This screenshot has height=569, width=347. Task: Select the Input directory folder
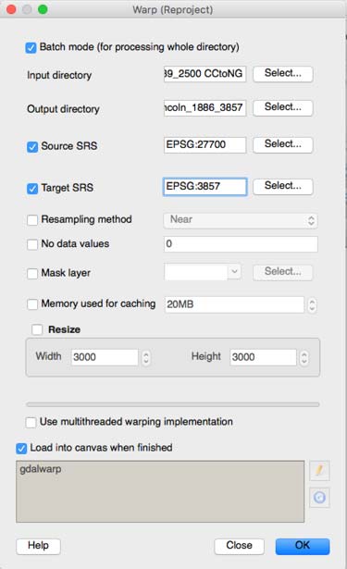coord(283,74)
